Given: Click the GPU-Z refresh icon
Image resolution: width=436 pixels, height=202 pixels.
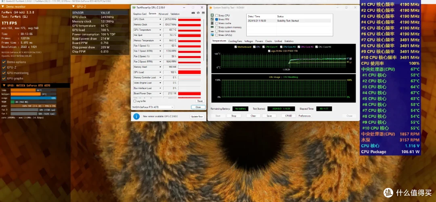Looking at the screenshot, I should (x=198, y=13).
